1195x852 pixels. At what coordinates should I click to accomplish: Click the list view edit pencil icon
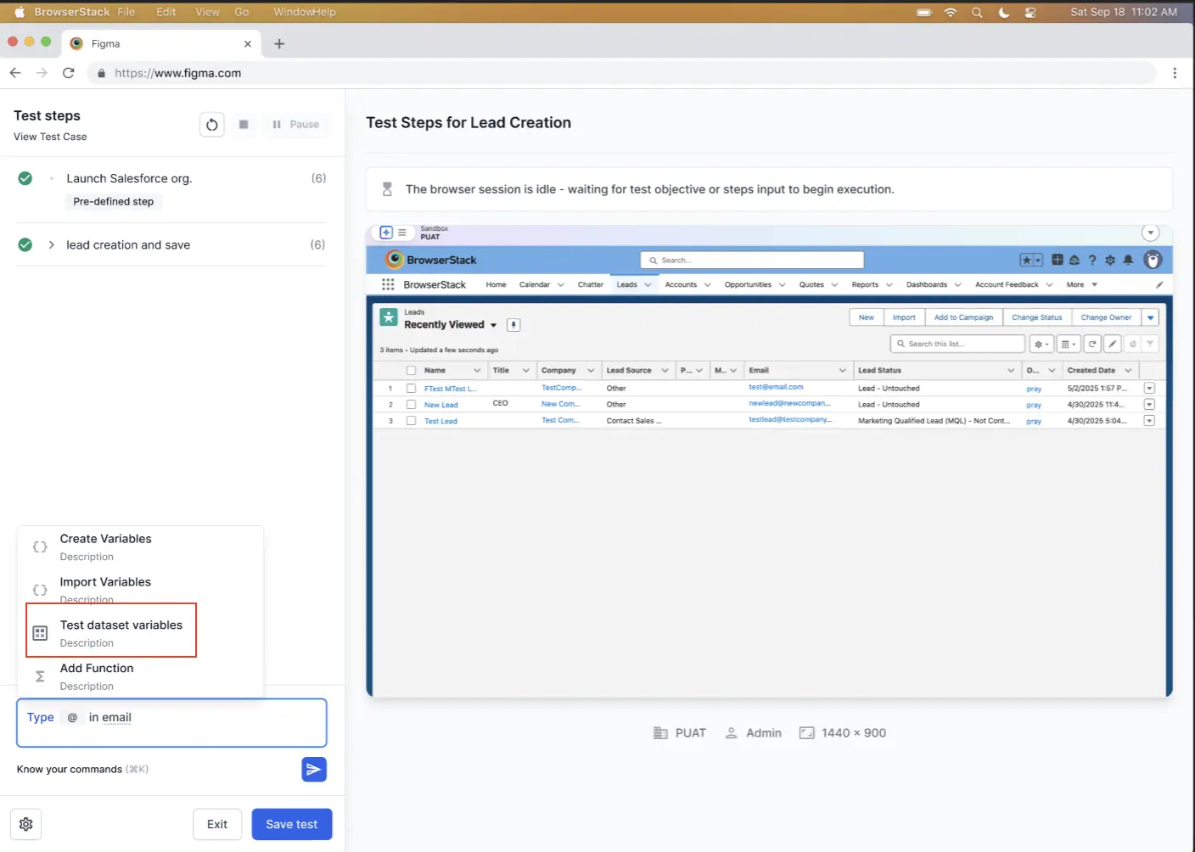tap(1112, 344)
